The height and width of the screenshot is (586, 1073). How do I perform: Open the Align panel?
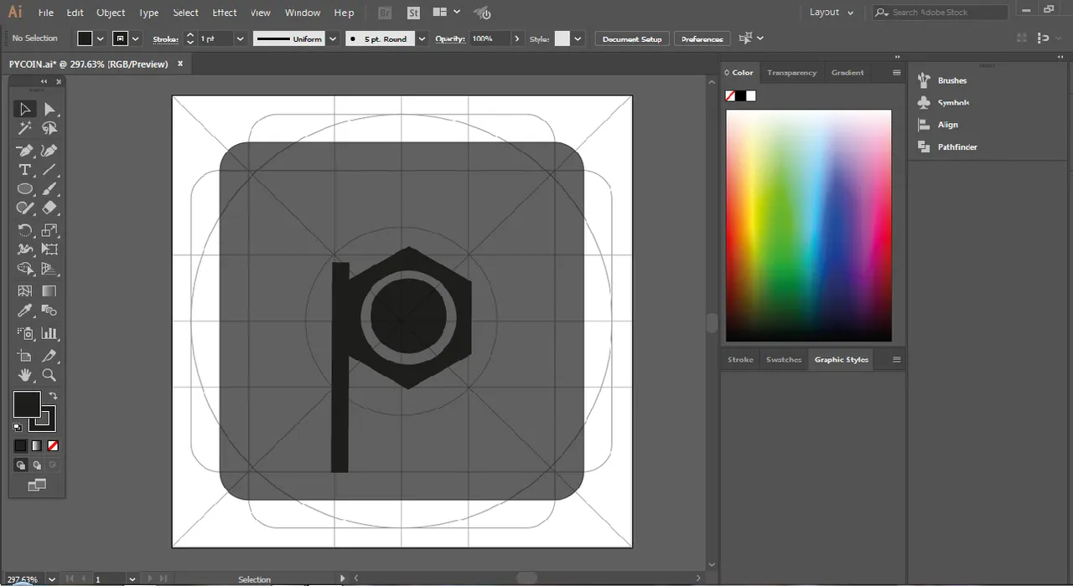(x=938, y=125)
